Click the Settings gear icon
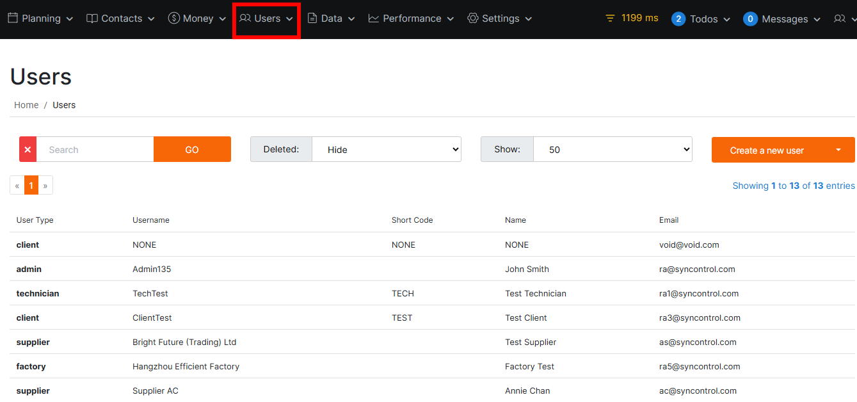857x402 pixels. pos(473,19)
